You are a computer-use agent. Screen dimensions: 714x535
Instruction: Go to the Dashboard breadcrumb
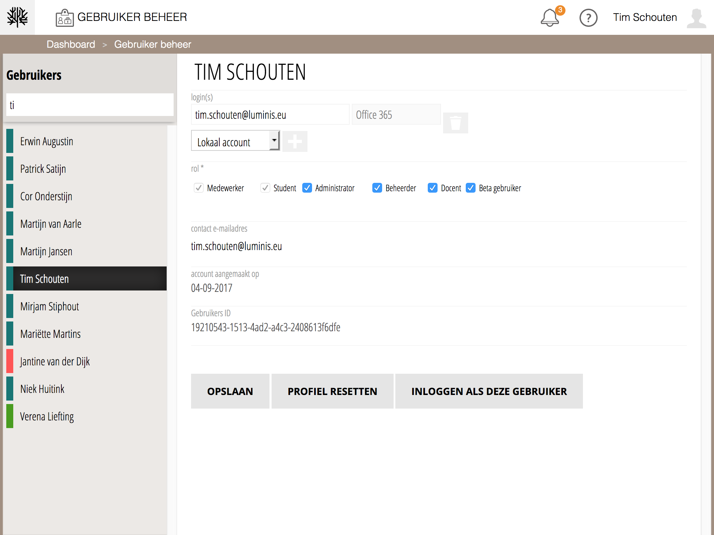tap(71, 44)
